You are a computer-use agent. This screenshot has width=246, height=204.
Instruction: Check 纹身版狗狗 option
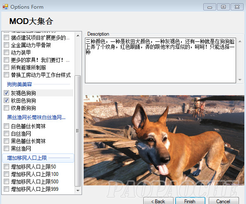7,108
